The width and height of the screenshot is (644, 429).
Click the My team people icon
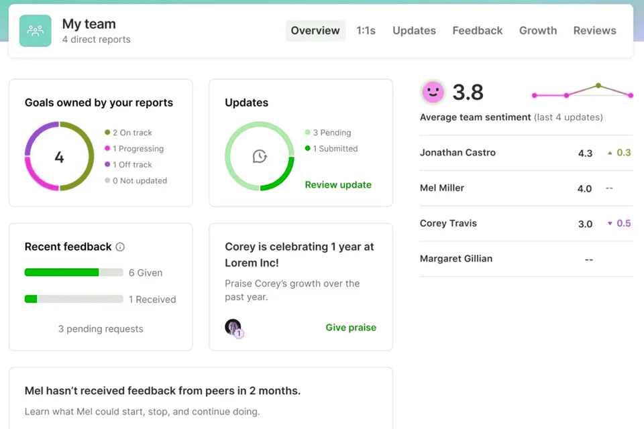pos(36,31)
